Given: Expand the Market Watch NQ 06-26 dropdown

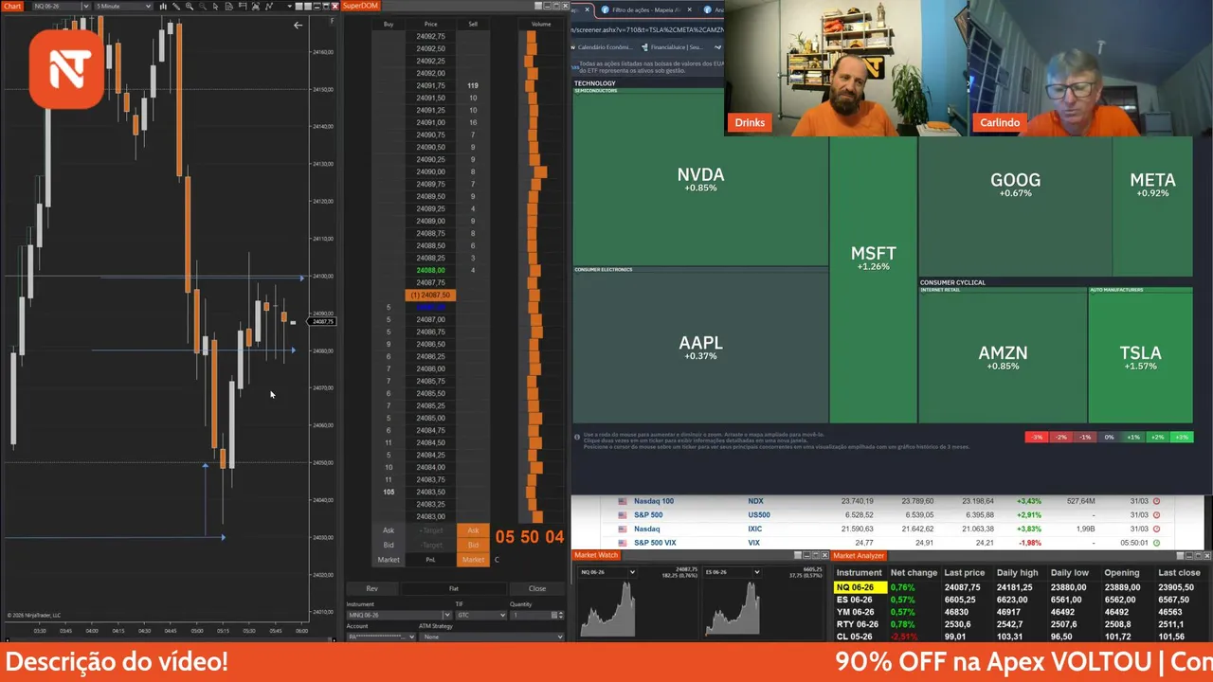Looking at the screenshot, I should pos(632,572).
